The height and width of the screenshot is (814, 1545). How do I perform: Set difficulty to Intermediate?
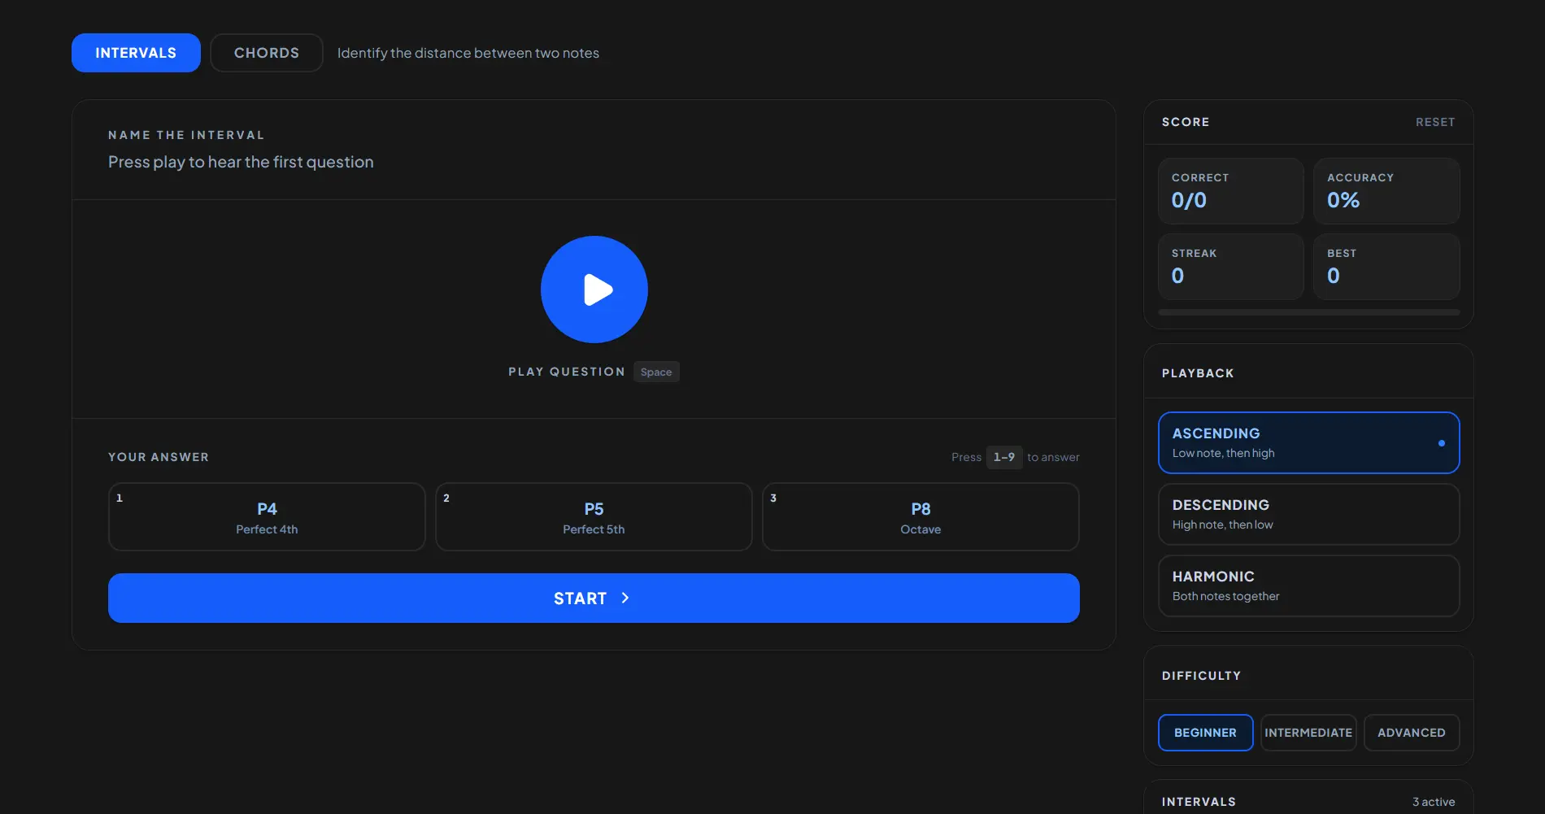pos(1308,733)
